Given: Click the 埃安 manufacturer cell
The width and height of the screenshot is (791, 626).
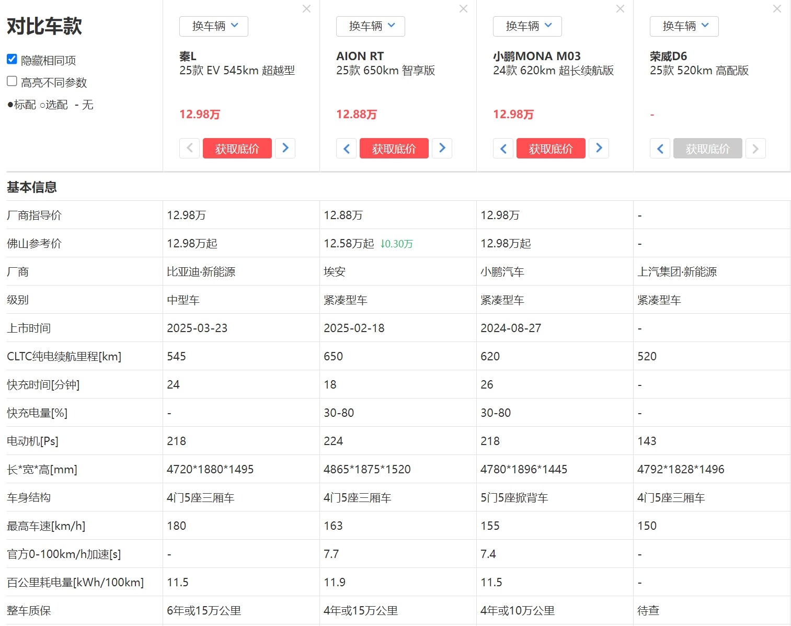Looking at the screenshot, I should (335, 271).
